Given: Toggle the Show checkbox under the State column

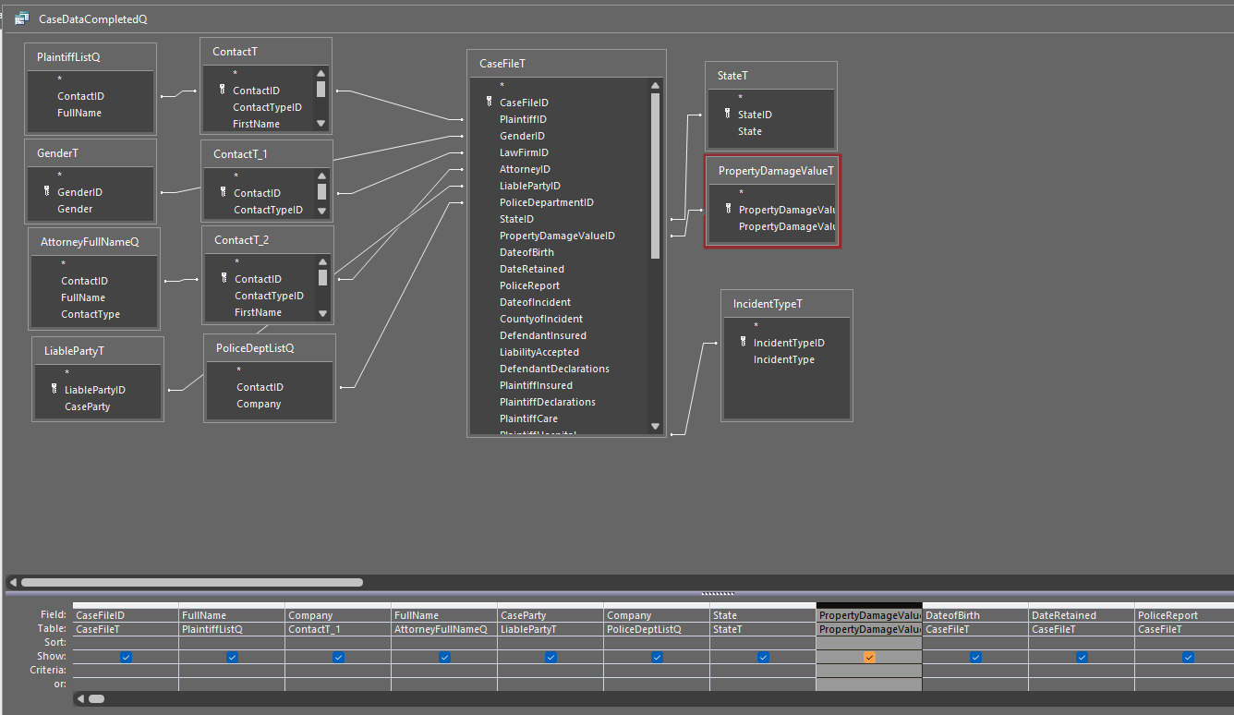Looking at the screenshot, I should pos(763,657).
